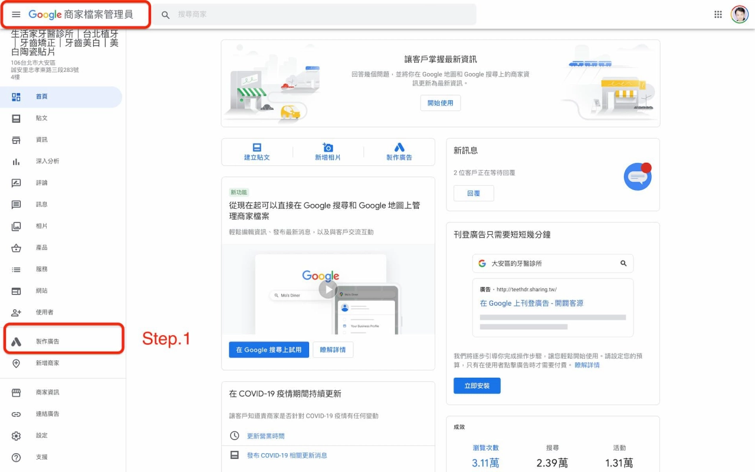Click 在 COVID-19 疫情期間持續更新 heading
This screenshot has height=472, width=755.
point(285,394)
